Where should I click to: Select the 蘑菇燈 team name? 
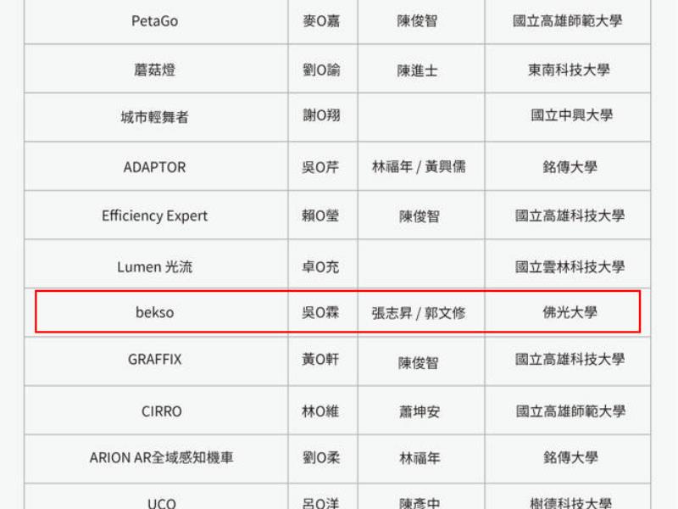154,70
